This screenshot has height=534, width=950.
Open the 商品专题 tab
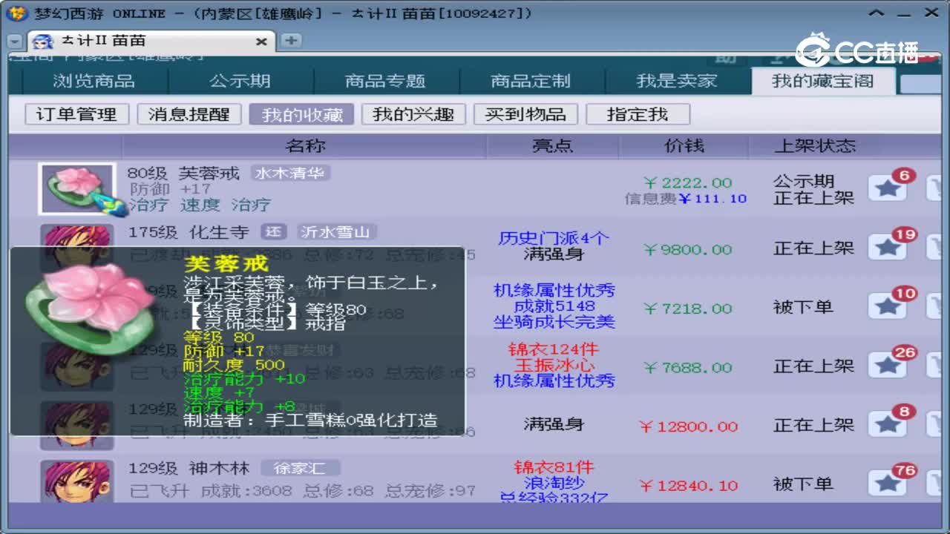(x=385, y=80)
